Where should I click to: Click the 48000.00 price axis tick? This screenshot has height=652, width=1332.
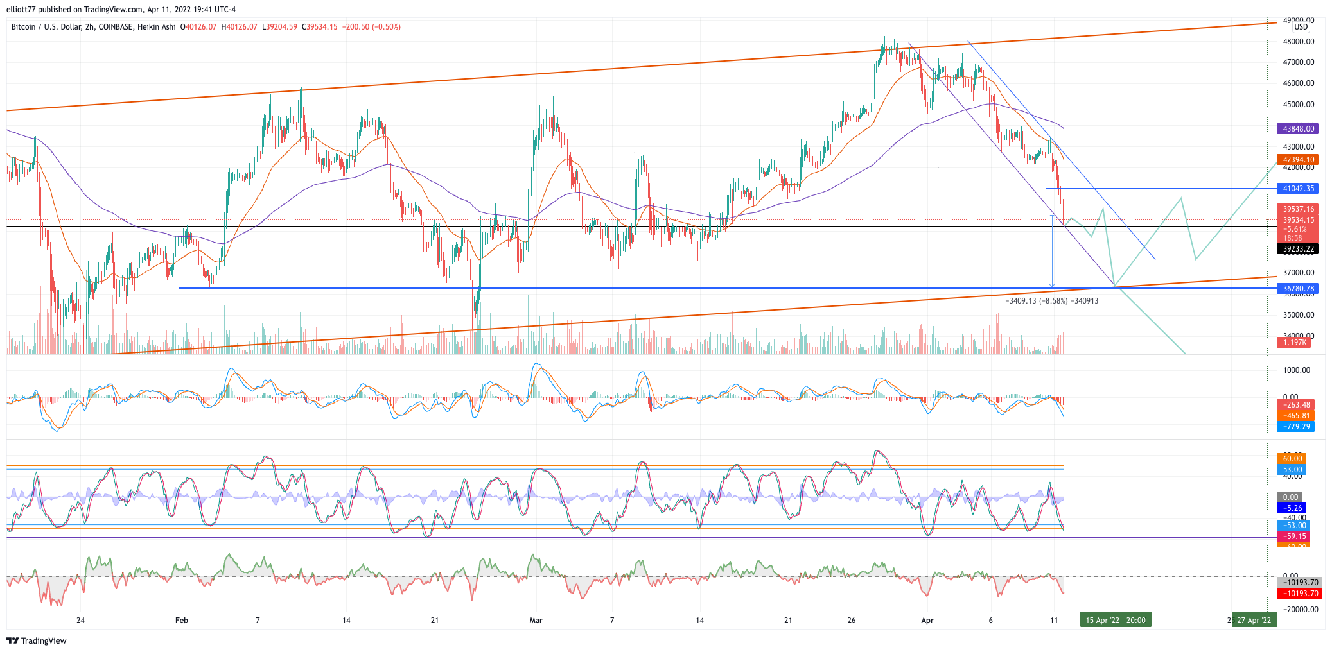1299,42
